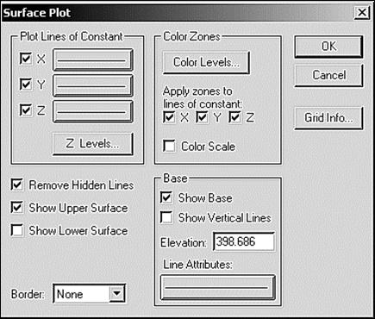Select the Border combo box showing None
The image size is (375, 319).
tap(89, 294)
